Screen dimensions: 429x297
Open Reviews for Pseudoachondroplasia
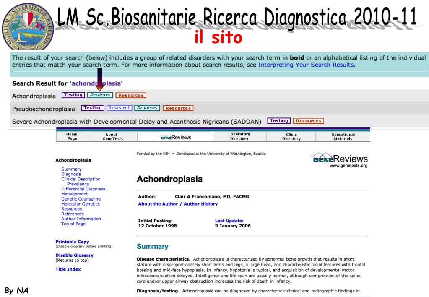point(147,108)
